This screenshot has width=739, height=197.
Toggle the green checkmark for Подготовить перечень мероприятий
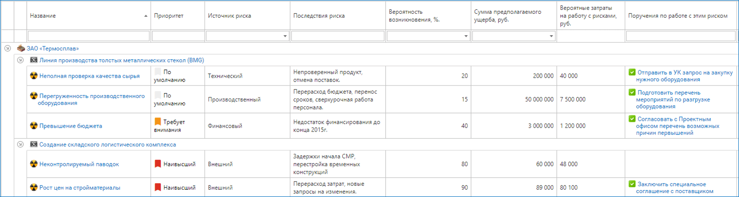tap(632, 92)
